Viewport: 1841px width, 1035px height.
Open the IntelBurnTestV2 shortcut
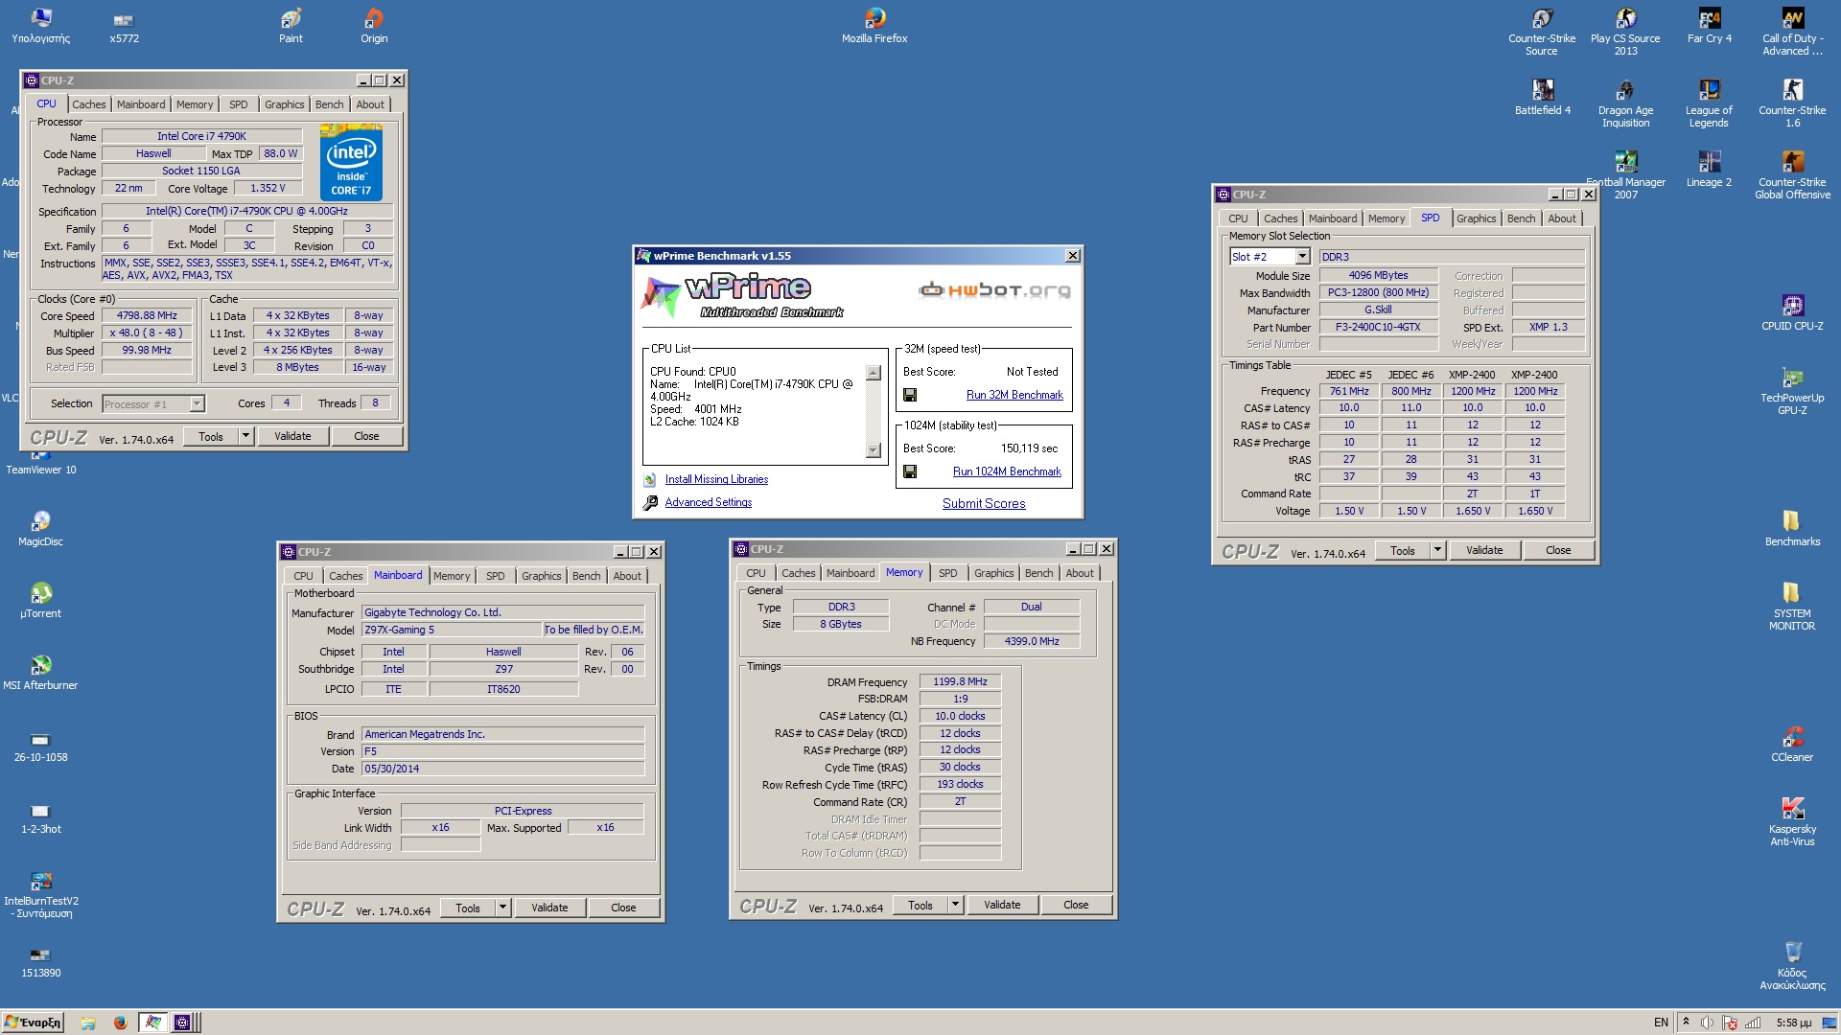click(40, 894)
